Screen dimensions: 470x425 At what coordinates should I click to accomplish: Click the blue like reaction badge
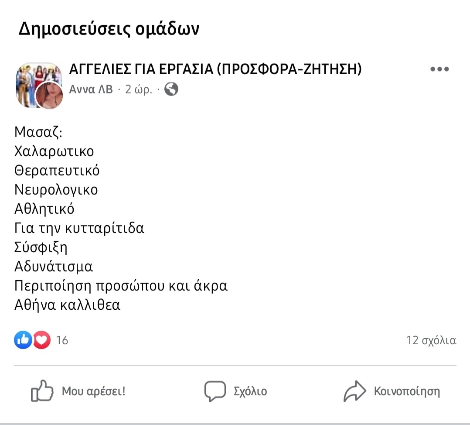(x=23, y=340)
